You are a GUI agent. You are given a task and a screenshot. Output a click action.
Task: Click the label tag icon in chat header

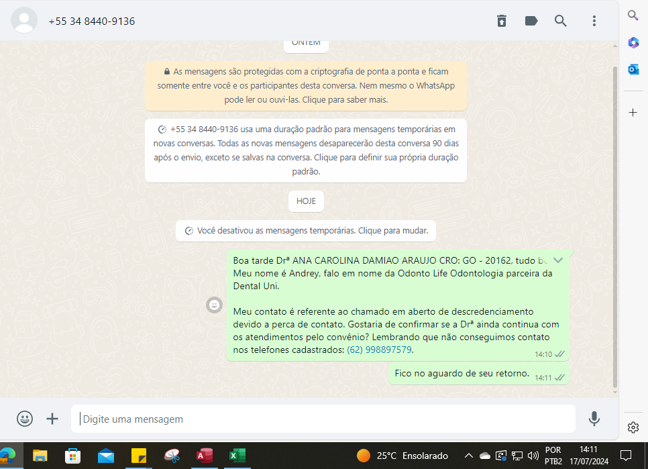pos(531,21)
